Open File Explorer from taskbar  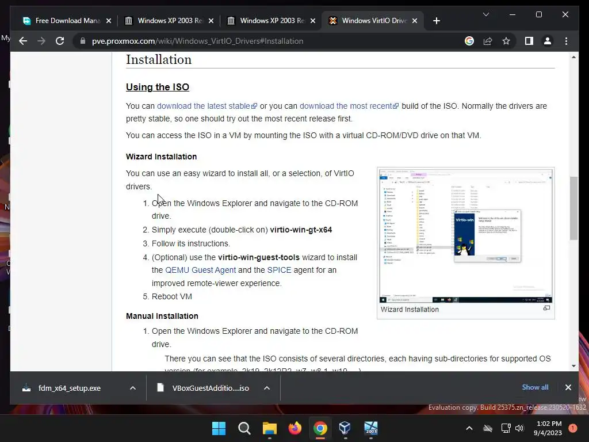[269, 428]
